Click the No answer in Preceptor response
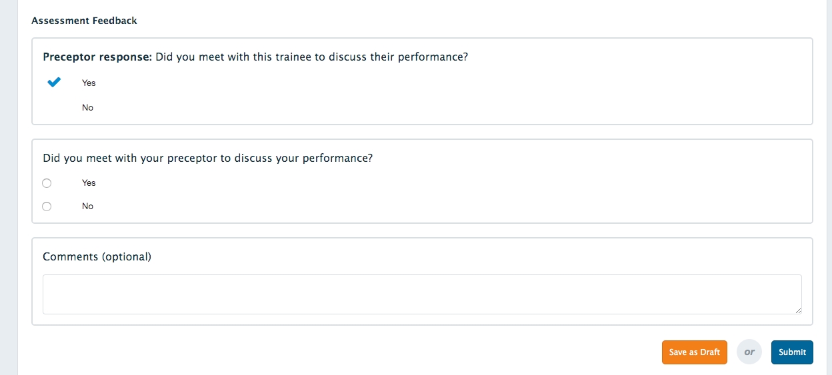 pyautogui.click(x=87, y=108)
